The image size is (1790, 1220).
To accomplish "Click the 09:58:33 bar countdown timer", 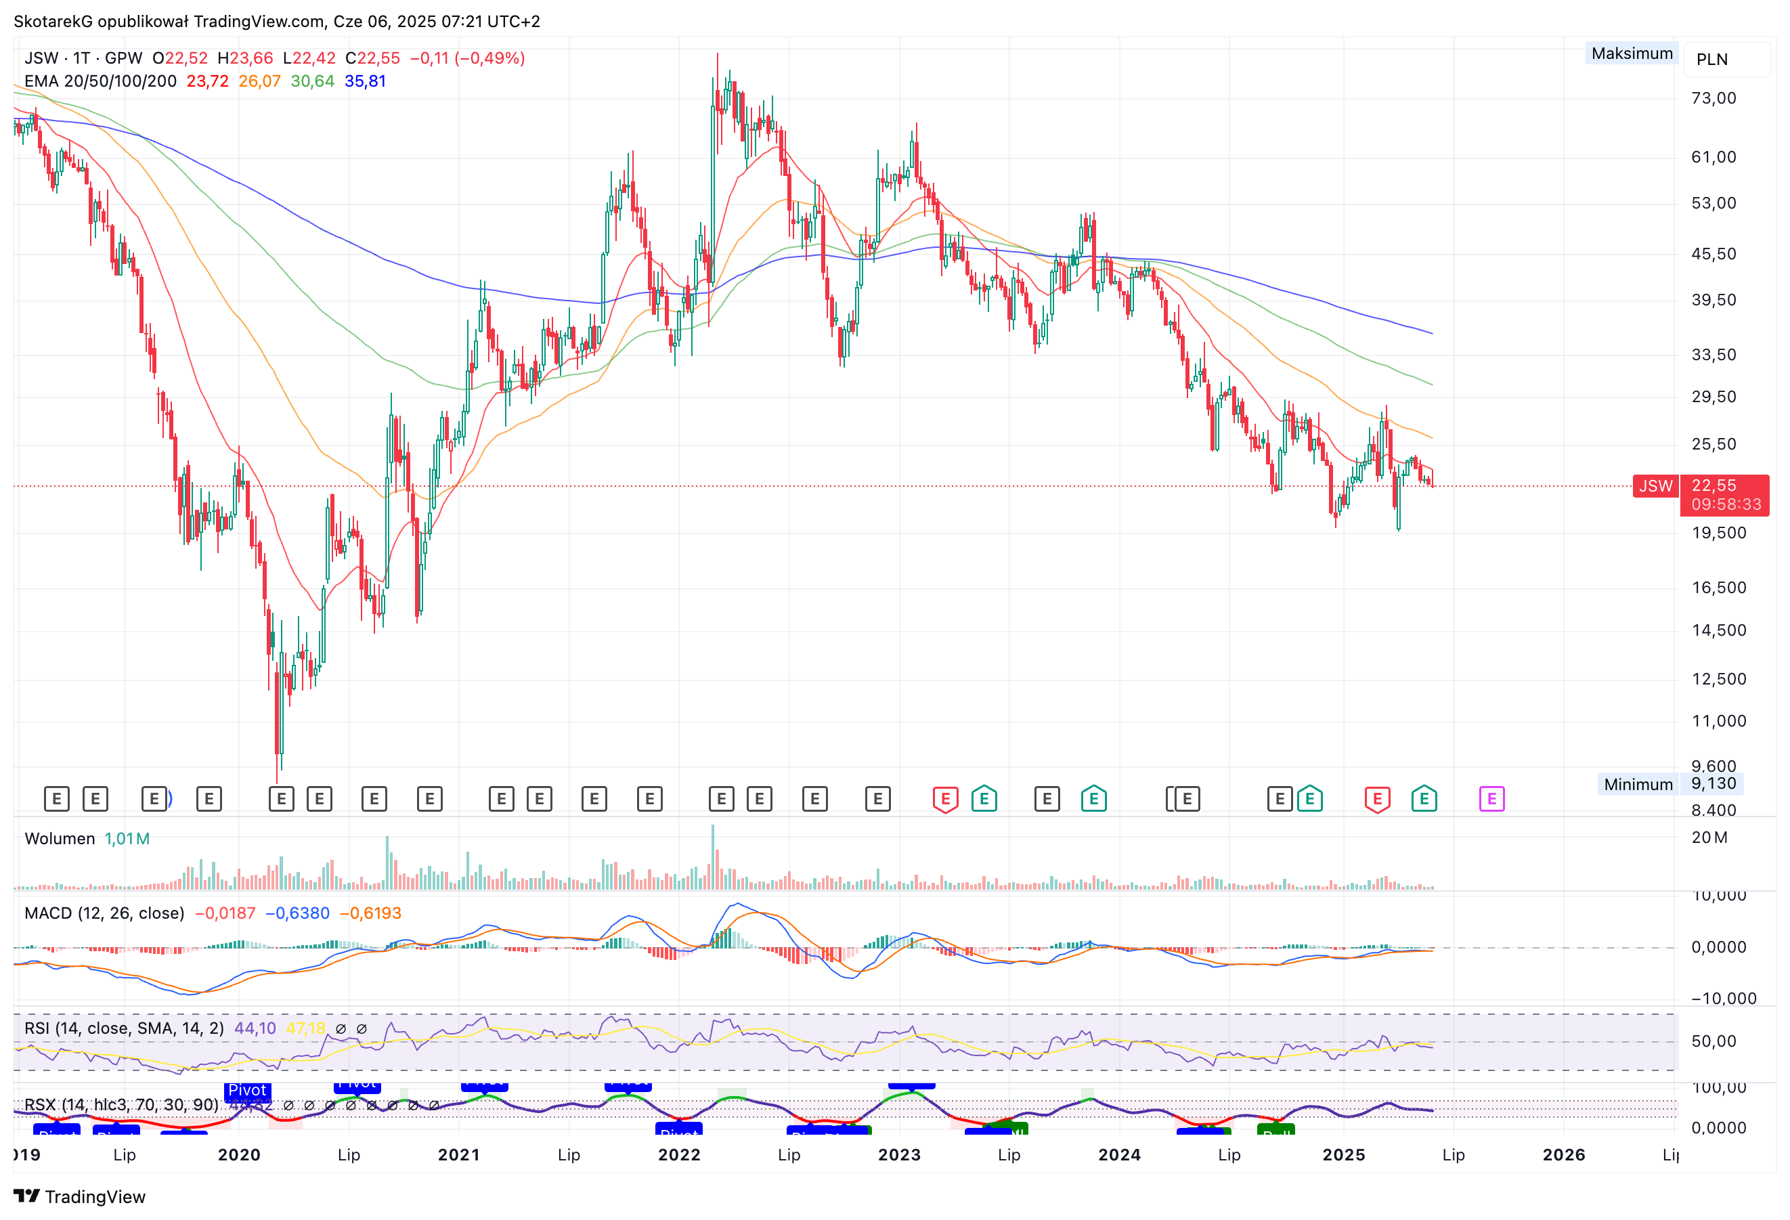I will point(1726,504).
